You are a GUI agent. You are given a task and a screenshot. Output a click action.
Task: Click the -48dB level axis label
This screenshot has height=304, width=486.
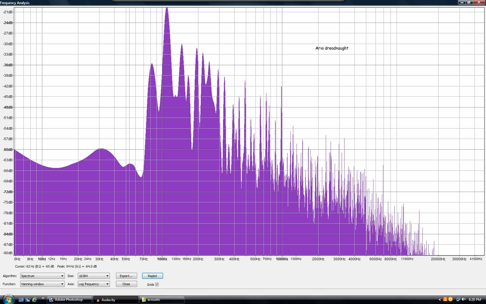(8, 107)
